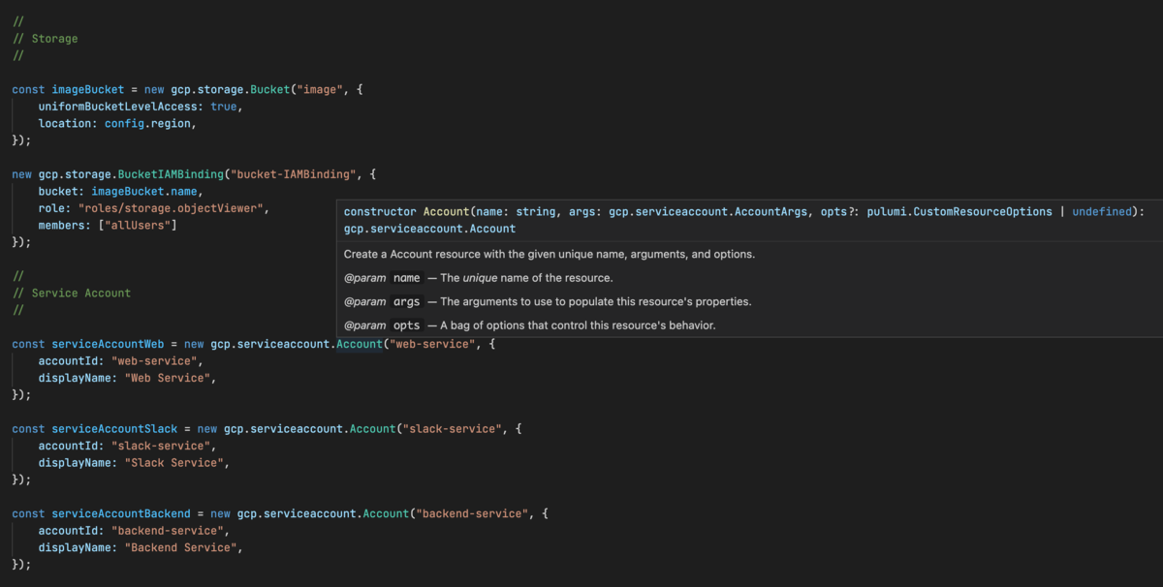Select the "Slack Service" display name string
Screen dimensions: 1163x587
(x=173, y=463)
